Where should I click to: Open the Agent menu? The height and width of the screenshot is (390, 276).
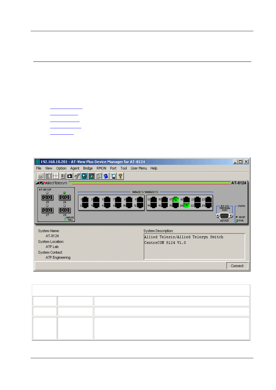coord(75,168)
